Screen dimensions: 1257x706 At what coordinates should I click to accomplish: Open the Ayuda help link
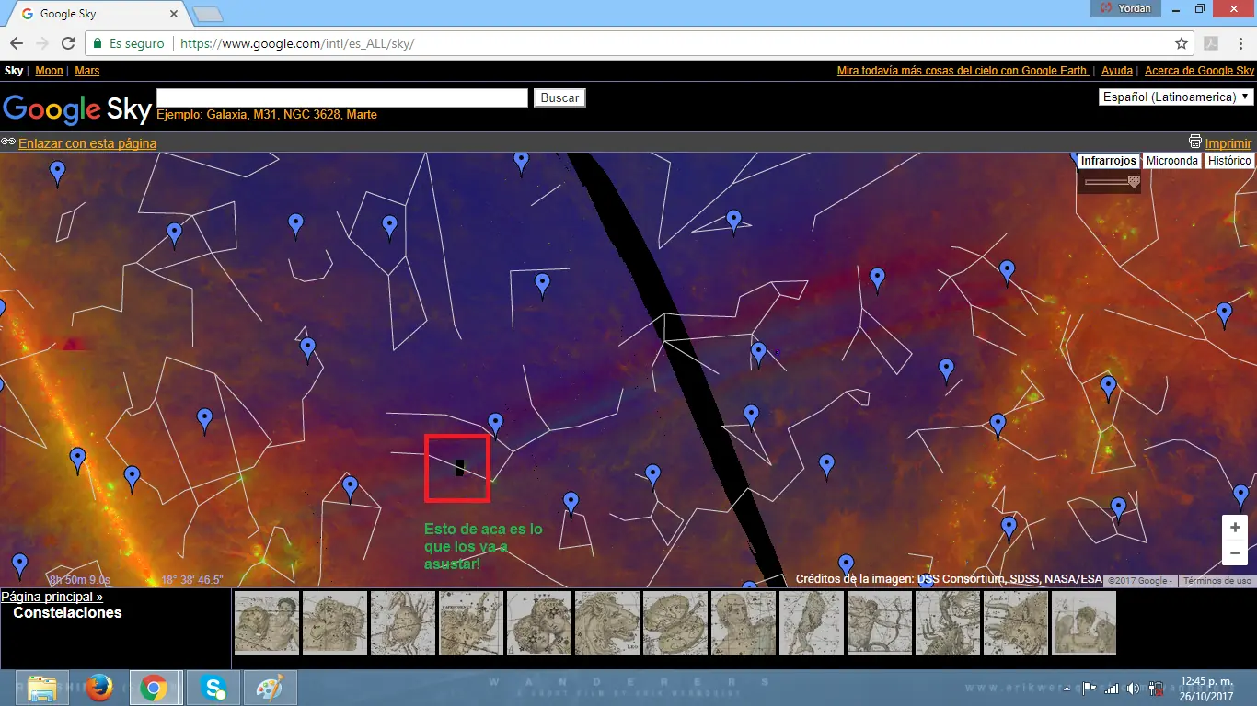click(x=1117, y=71)
